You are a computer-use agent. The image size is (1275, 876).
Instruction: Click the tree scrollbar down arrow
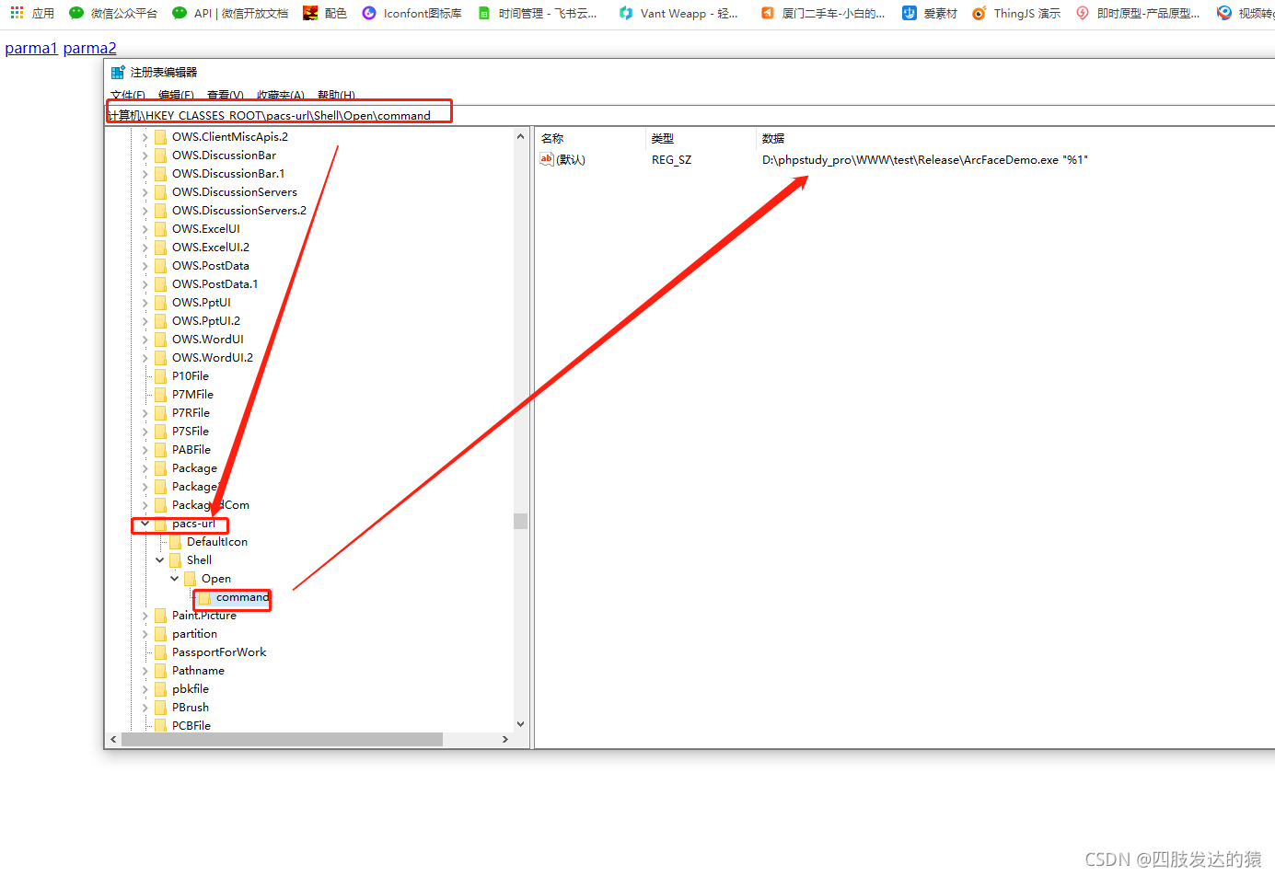[520, 724]
